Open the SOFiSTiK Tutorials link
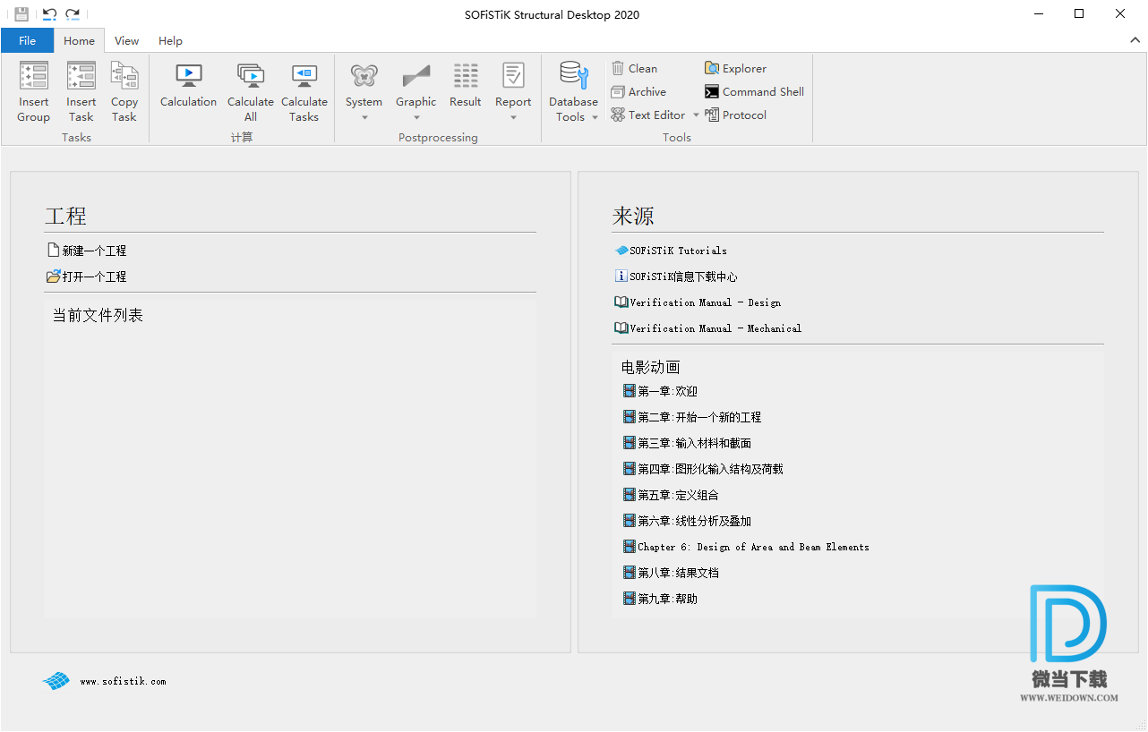Image resolution: width=1148 pixels, height=732 pixels. [671, 251]
